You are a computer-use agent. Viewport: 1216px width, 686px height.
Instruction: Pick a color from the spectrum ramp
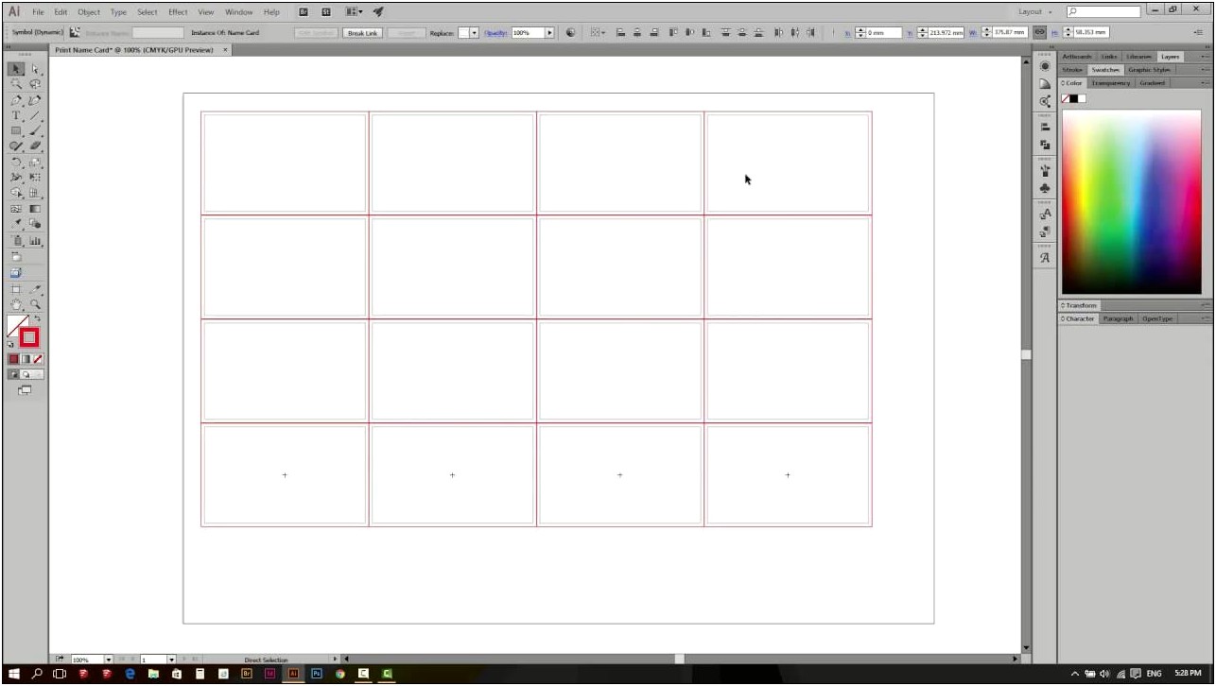pyautogui.click(x=1131, y=201)
